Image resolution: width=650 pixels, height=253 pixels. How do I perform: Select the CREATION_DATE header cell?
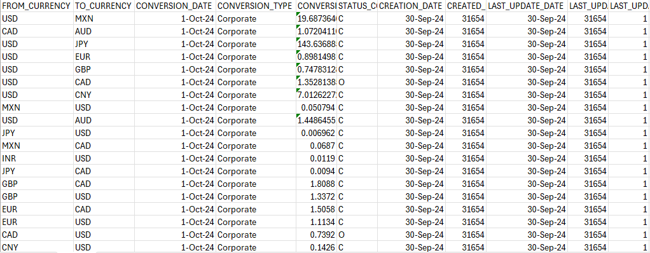point(411,6)
